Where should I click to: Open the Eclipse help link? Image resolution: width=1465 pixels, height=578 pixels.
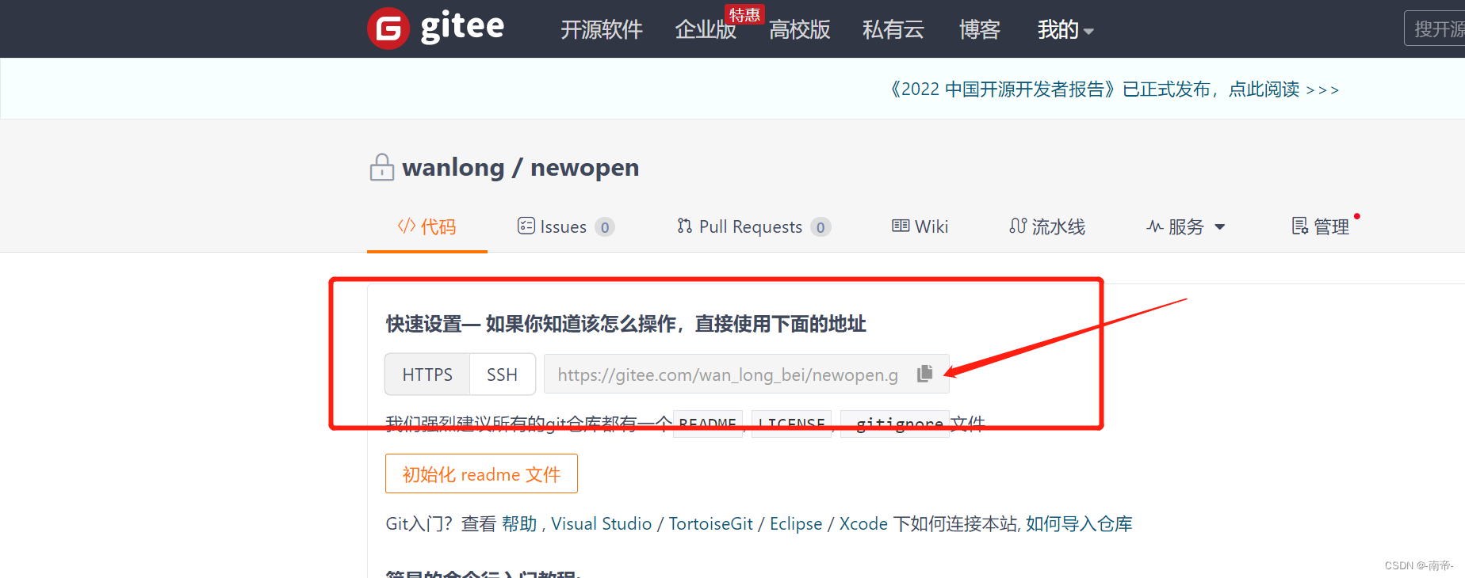tap(796, 523)
